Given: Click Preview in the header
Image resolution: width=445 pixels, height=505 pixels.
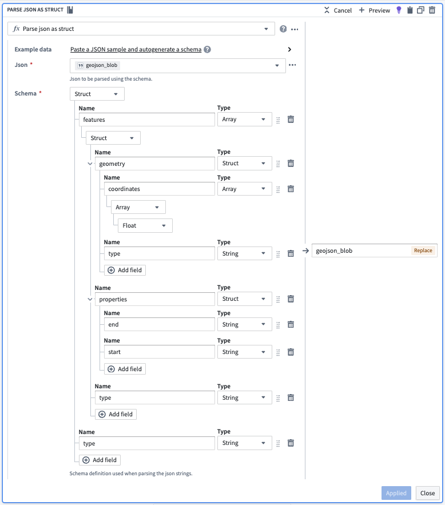Looking at the screenshot, I should click(x=374, y=10).
